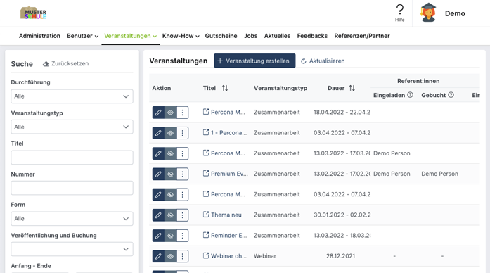The image size is (490, 273).
Task: Go to the Musterschule logo home
Action: point(33,13)
